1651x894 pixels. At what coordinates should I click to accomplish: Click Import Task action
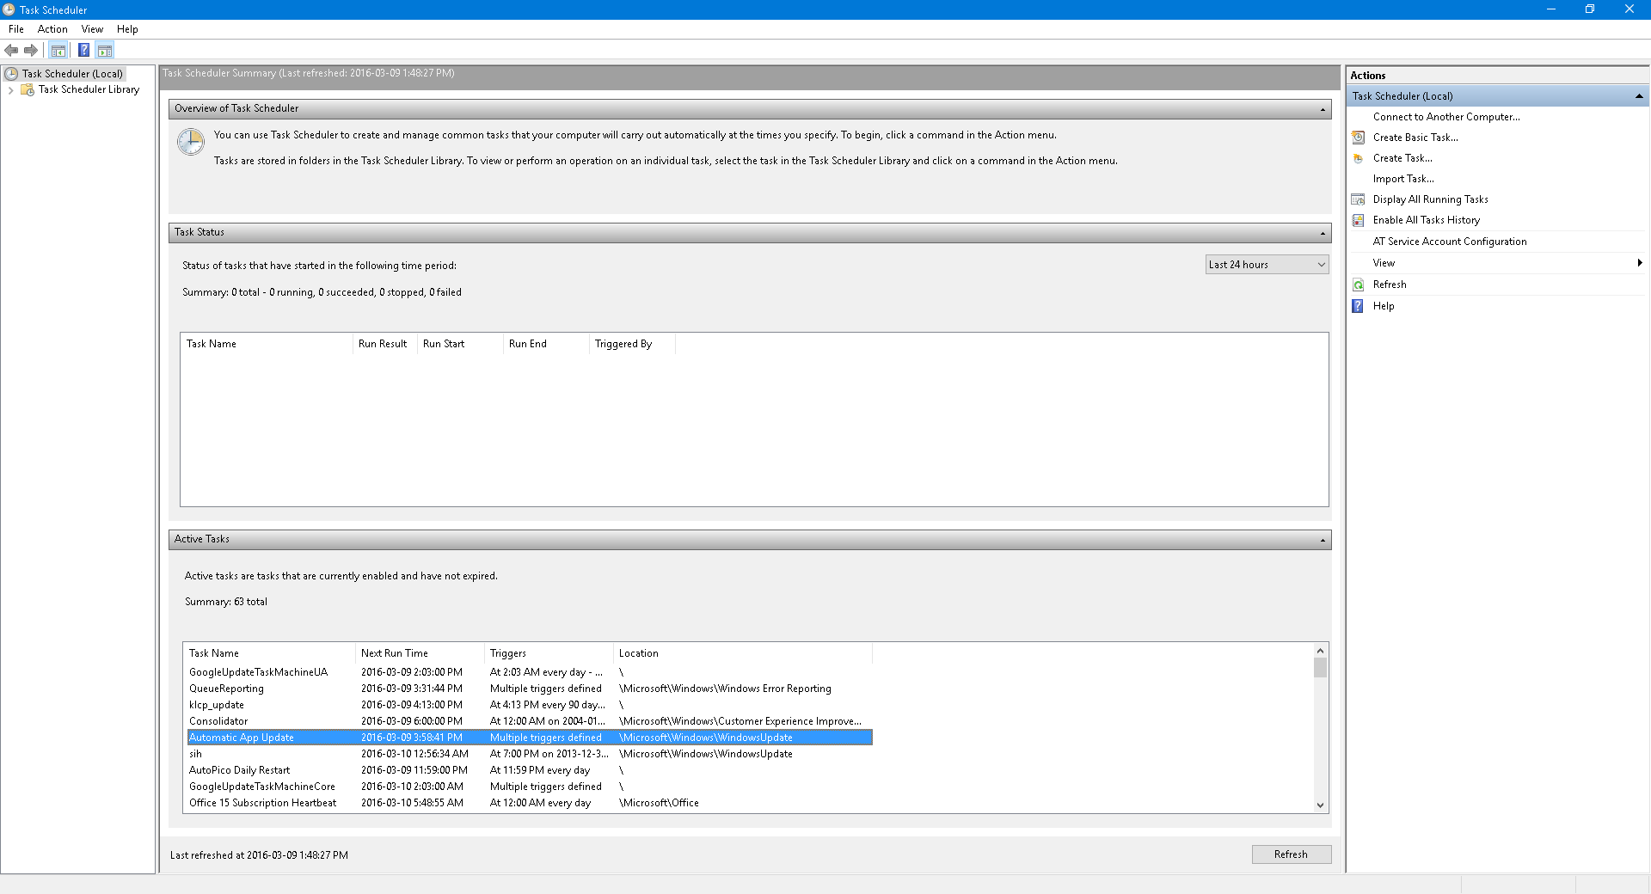tap(1403, 179)
